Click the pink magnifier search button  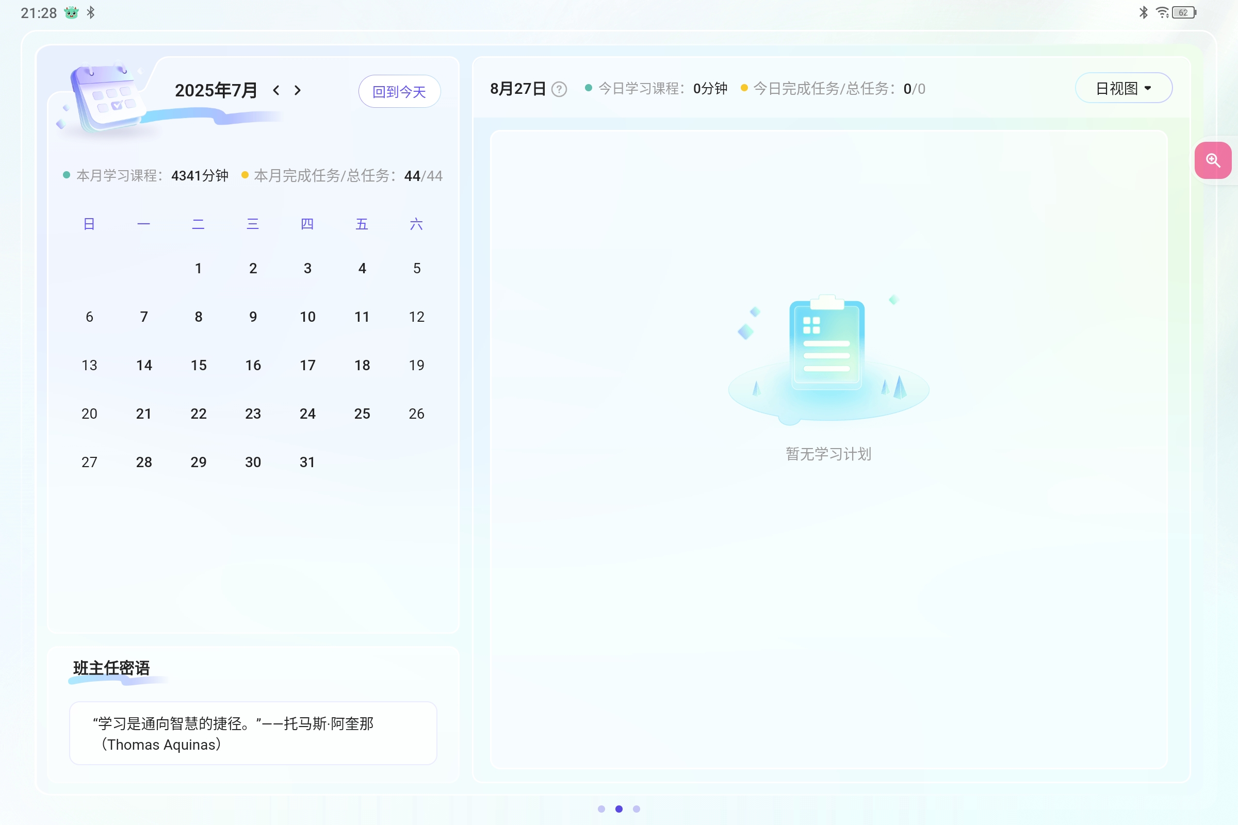[x=1213, y=160]
